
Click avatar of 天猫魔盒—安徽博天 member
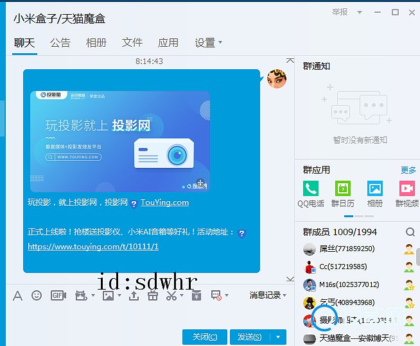pyautogui.click(x=310, y=338)
